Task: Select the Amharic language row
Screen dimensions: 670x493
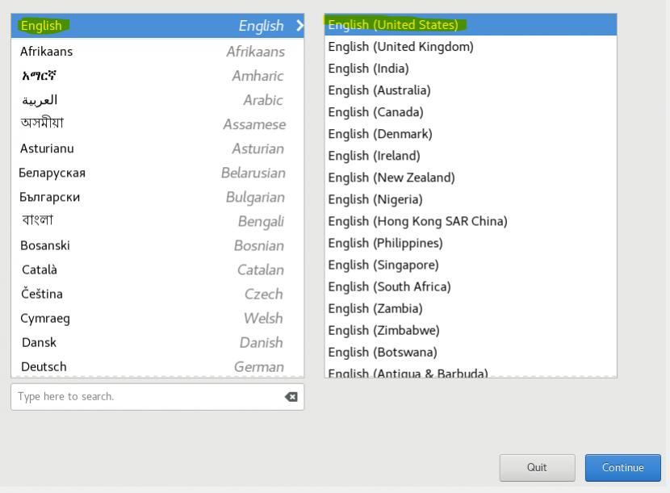Action: tap(157, 76)
